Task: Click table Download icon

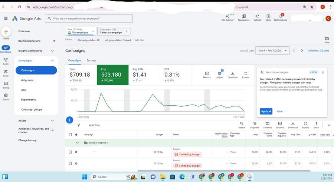Action: tap(293, 125)
